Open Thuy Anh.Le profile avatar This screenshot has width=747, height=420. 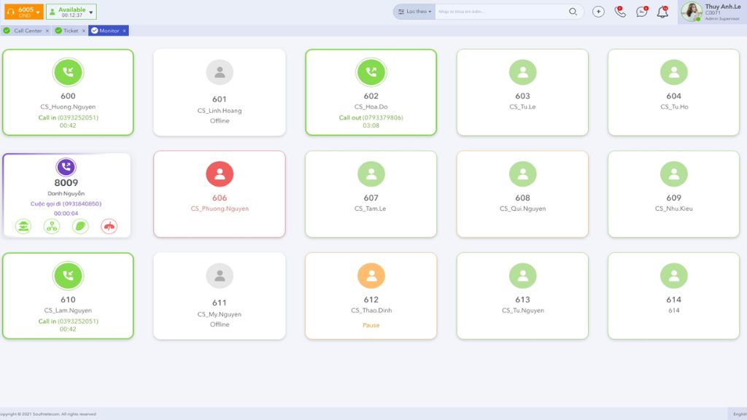[x=692, y=12]
